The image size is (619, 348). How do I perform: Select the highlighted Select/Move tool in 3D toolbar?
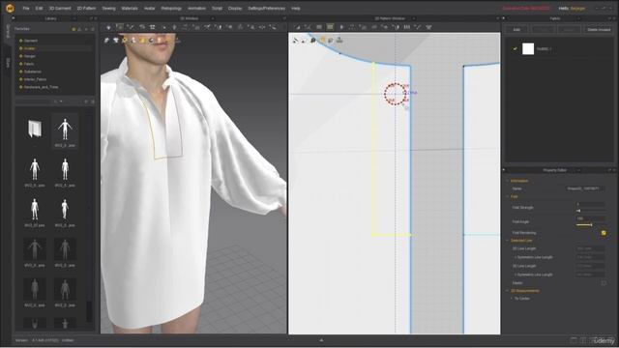tap(120, 27)
